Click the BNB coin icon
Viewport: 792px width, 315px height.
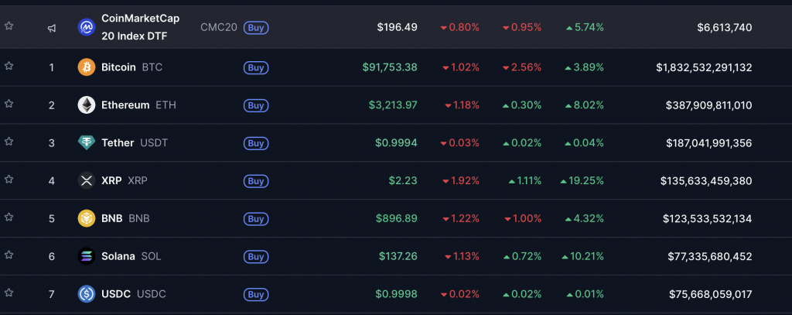(87, 218)
